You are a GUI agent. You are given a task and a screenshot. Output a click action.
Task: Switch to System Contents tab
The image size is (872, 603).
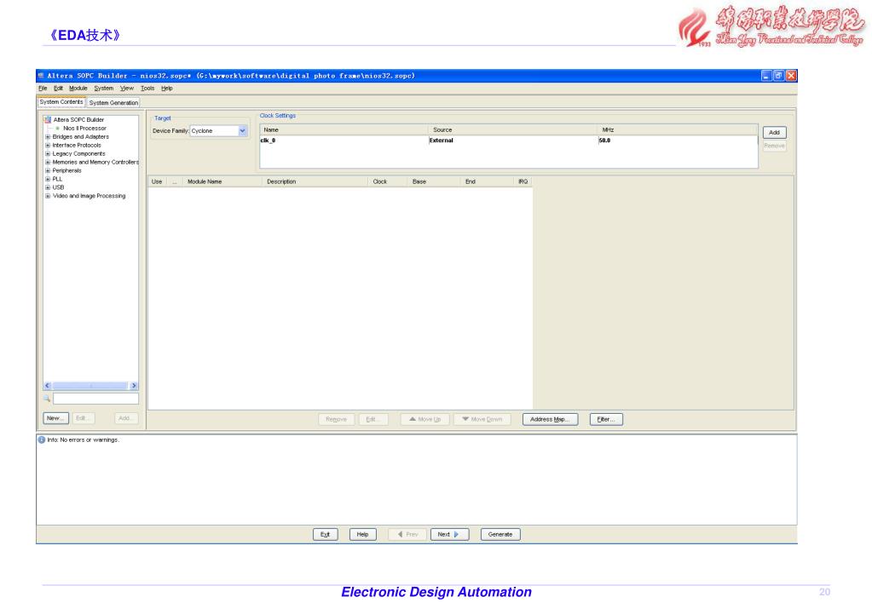[x=61, y=102]
